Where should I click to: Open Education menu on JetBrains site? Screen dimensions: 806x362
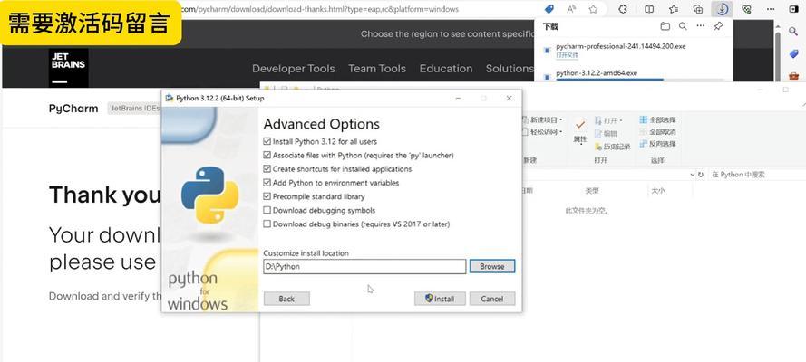pos(446,69)
